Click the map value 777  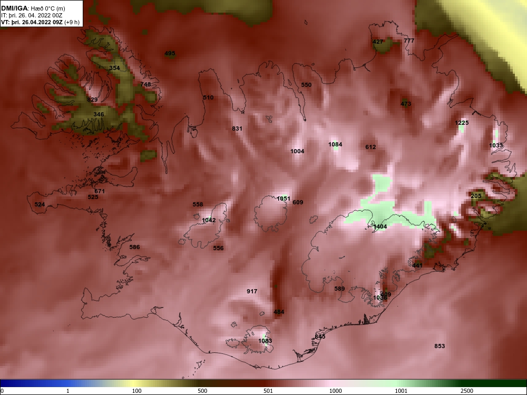click(409, 41)
